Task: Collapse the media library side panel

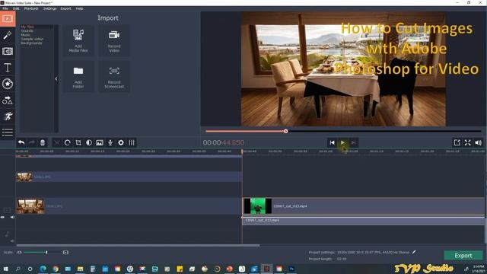Action: coord(56,78)
